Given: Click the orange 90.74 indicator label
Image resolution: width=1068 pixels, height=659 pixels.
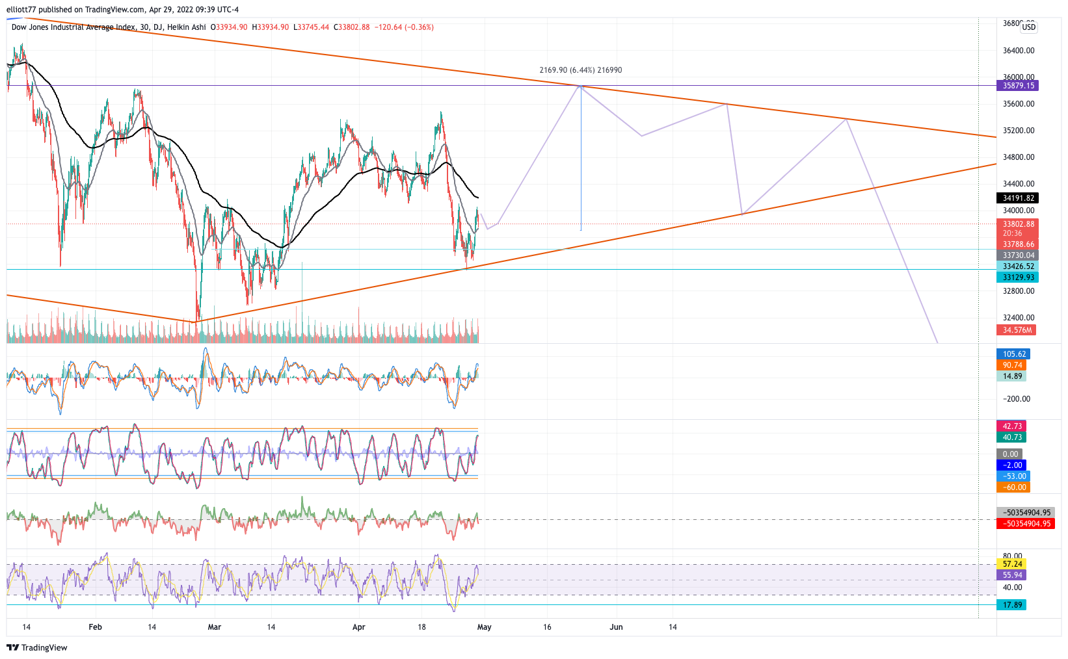Looking at the screenshot, I should (1011, 365).
